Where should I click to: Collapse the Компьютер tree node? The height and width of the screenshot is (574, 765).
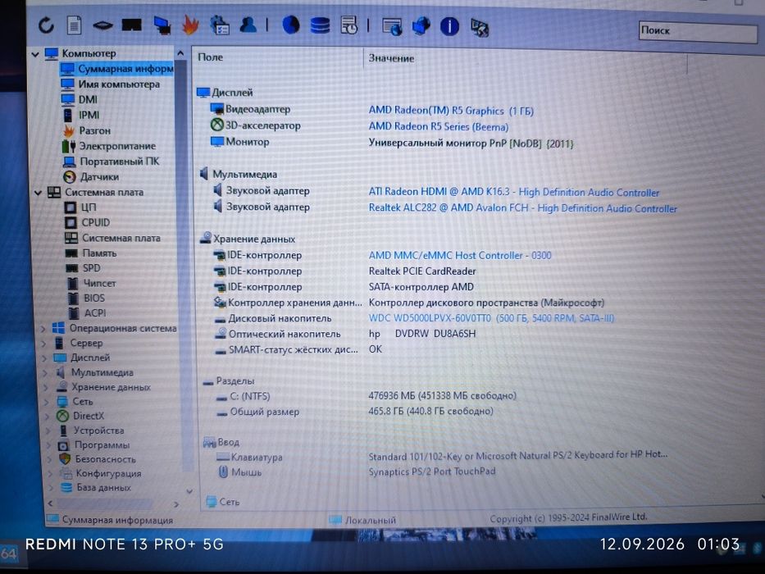35,53
